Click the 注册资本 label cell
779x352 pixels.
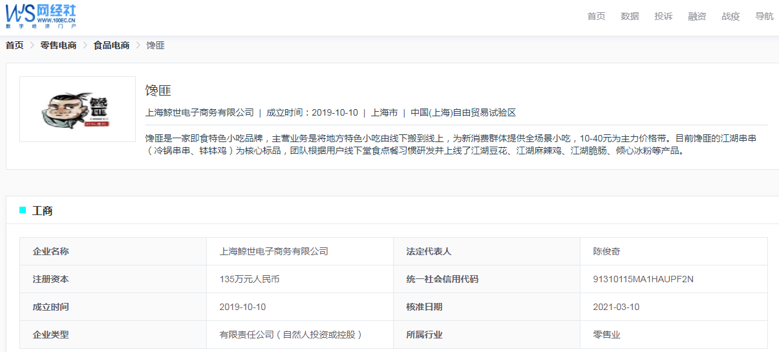112,279
